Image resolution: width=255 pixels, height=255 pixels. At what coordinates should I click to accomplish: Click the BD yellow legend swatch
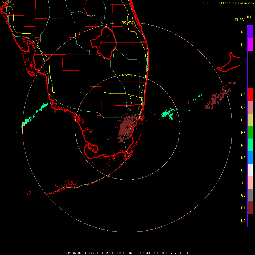250,120
